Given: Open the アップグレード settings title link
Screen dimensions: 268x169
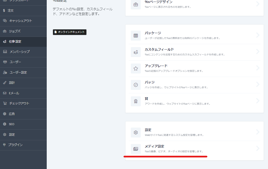Looking at the screenshot, I should pos(156,66).
